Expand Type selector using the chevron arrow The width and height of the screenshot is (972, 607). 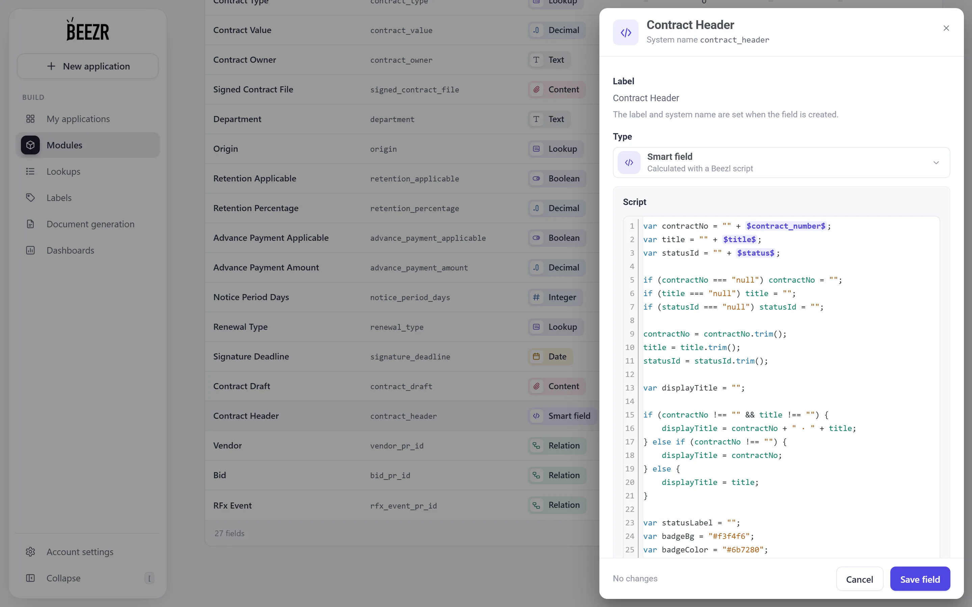click(x=936, y=163)
